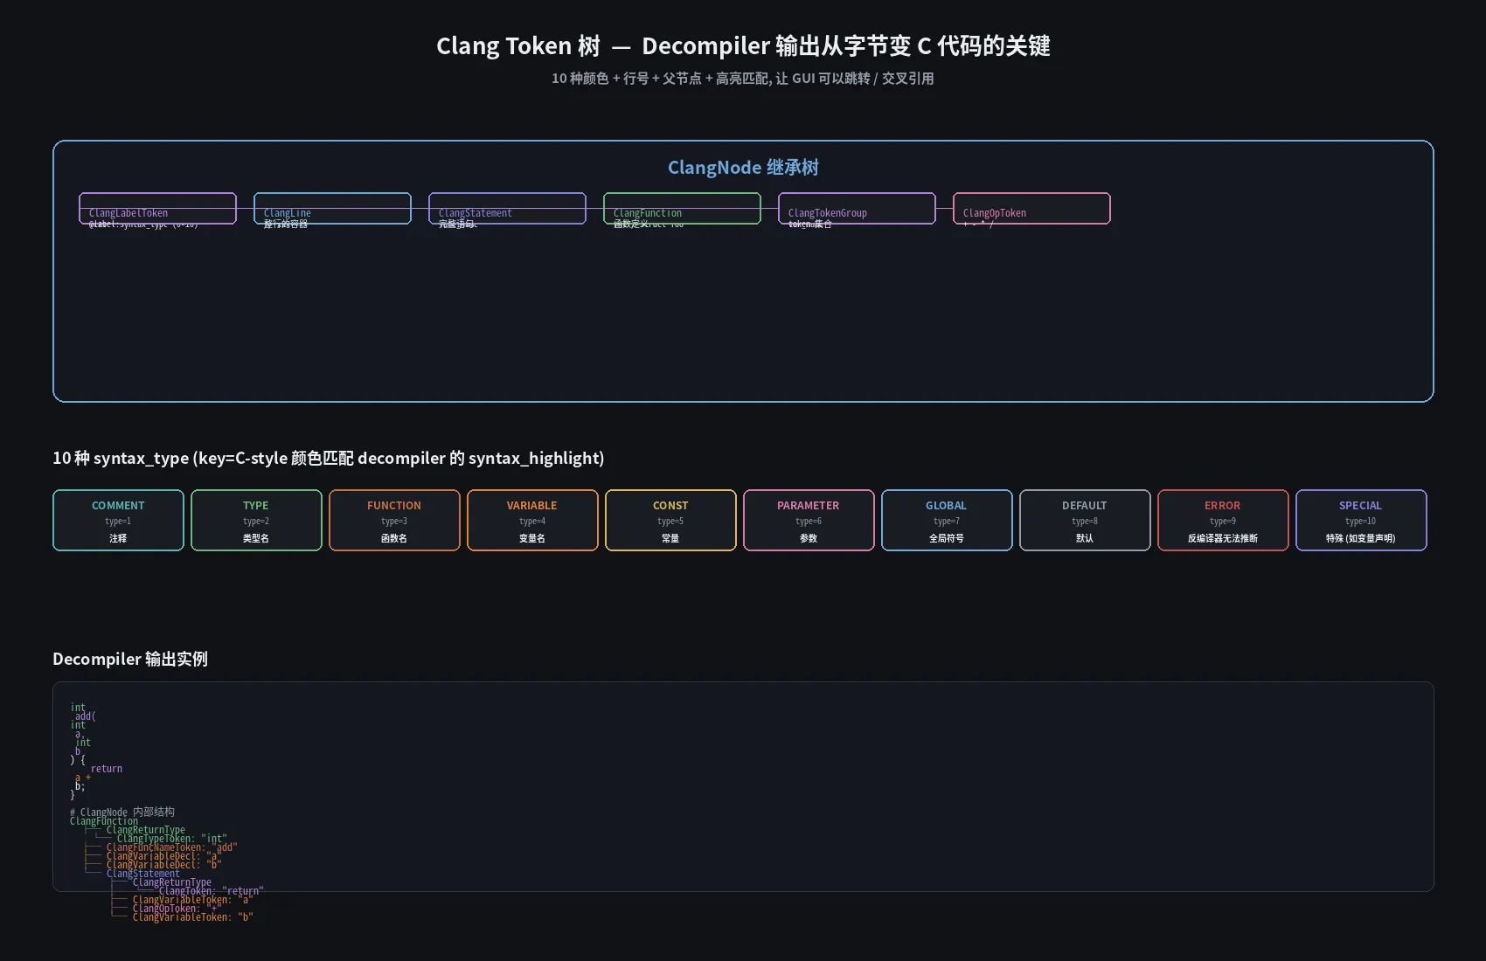Click the PARAMETER type=6 card
The height and width of the screenshot is (961, 1486).
[x=809, y=521]
